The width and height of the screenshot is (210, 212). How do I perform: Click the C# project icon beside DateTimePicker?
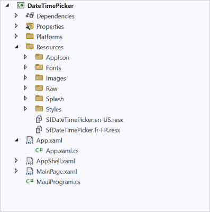pyautogui.click(x=21, y=5)
